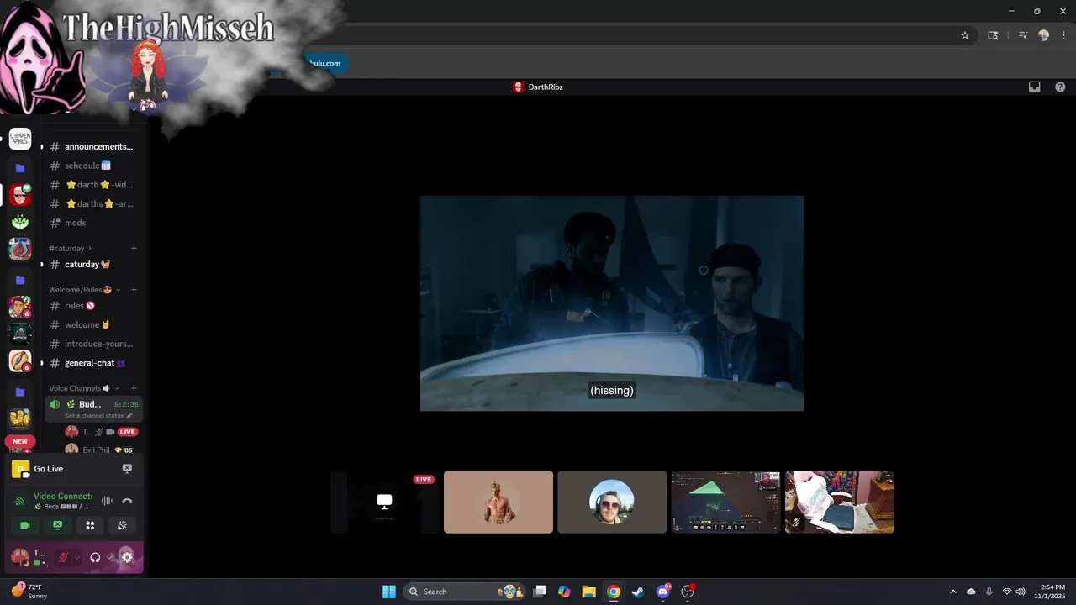The width and height of the screenshot is (1076, 605).
Task: Toggle deafen with the headphones icon
Action: coord(95,557)
